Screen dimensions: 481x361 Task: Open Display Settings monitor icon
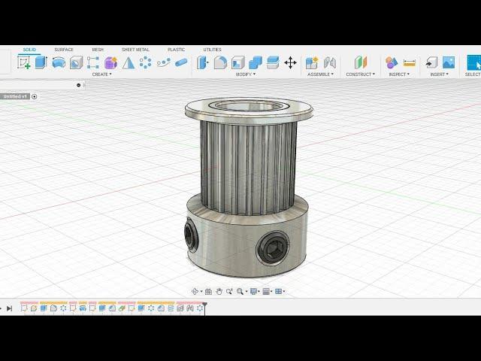pyautogui.click(x=253, y=291)
